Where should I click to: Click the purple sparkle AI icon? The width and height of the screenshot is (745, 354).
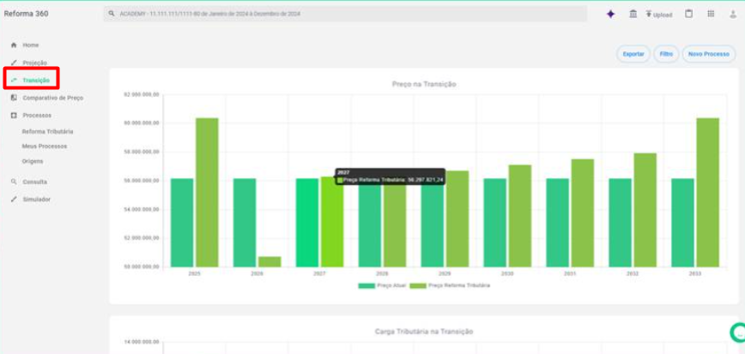pyautogui.click(x=610, y=15)
